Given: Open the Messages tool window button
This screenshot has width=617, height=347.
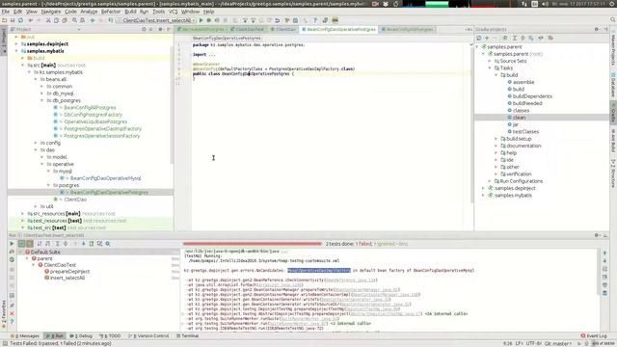Looking at the screenshot, I should (25, 336).
